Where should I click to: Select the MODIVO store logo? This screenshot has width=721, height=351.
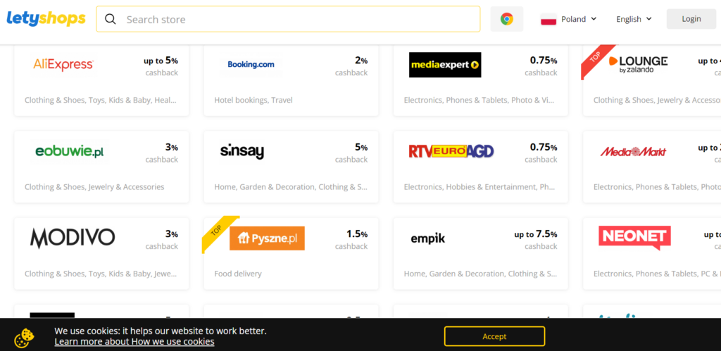point(73,238)
